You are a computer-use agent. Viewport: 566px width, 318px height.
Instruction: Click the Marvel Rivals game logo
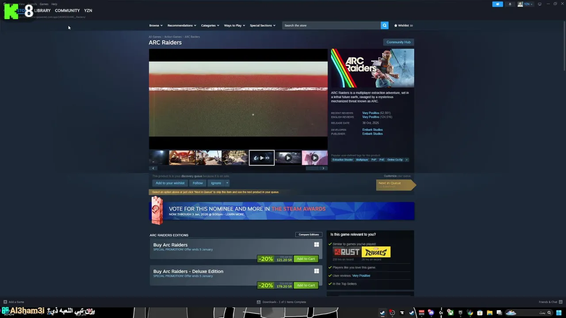376,252
